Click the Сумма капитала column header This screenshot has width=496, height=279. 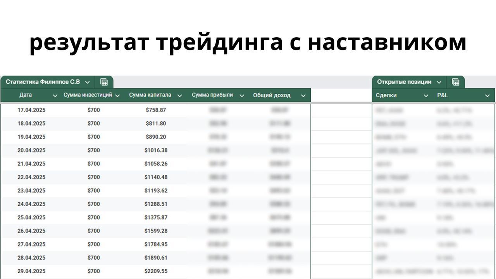click(x=150, y=95)
